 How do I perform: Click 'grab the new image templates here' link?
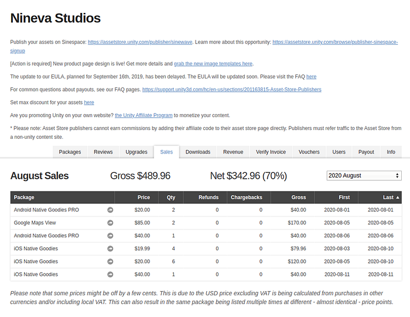[x=213, y=64]
